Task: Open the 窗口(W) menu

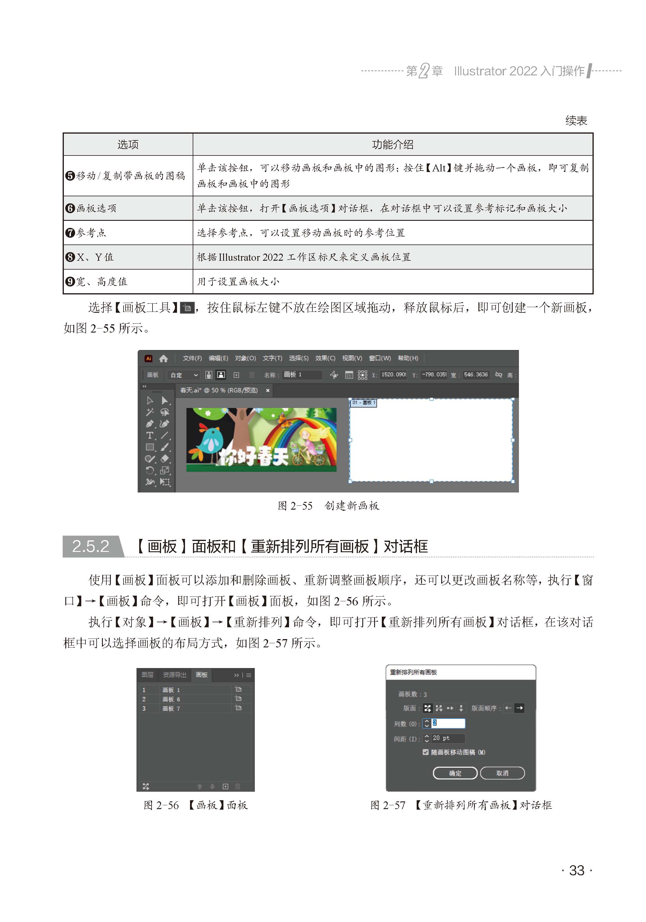Action: pos(380,358)
